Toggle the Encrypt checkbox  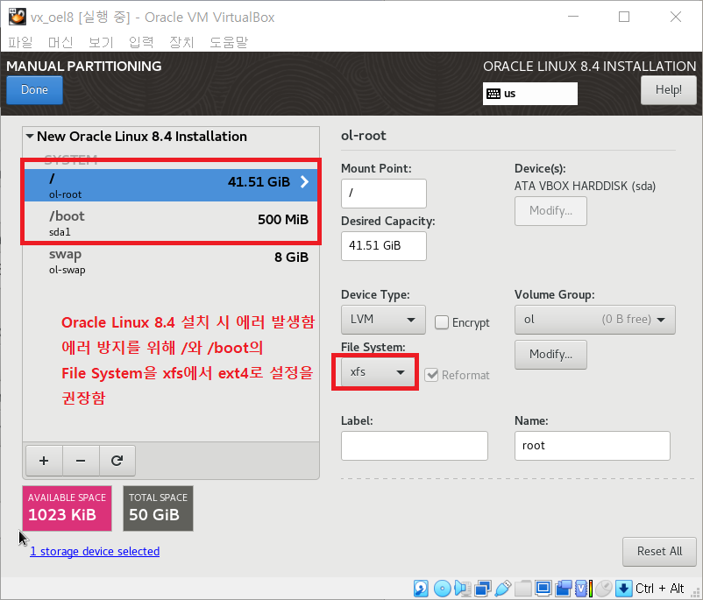tap(442, 322)
